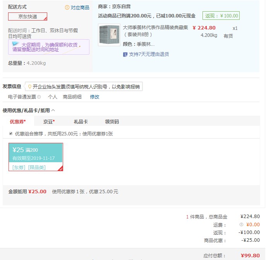Click the product price ¥ 224.80
This screenshot has width=266, height=260.
coord(204,28)
